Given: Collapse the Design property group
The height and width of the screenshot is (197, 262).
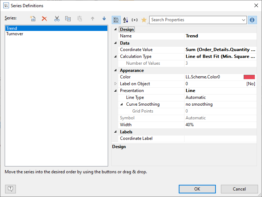Looking at the screenshot, I should tap(116, 29).
